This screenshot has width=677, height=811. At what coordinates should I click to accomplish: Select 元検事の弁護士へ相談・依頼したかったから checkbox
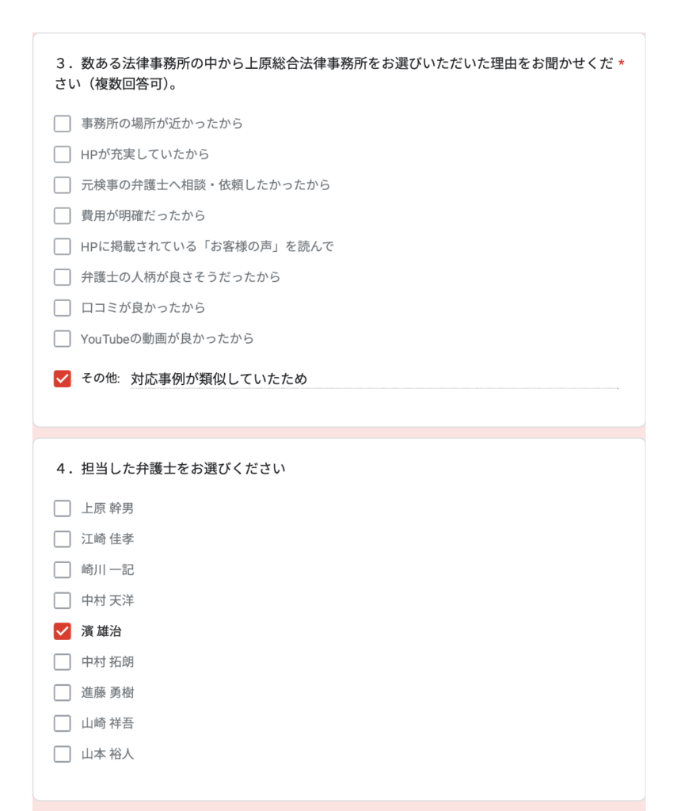click(x=63, y=185)
